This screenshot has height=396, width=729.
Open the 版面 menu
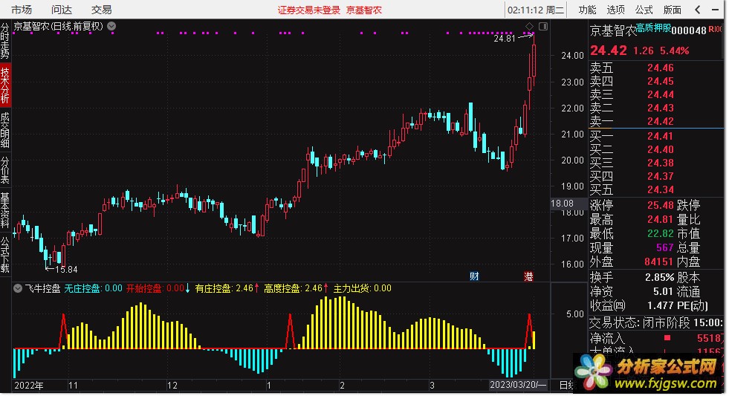coord(673,10)
